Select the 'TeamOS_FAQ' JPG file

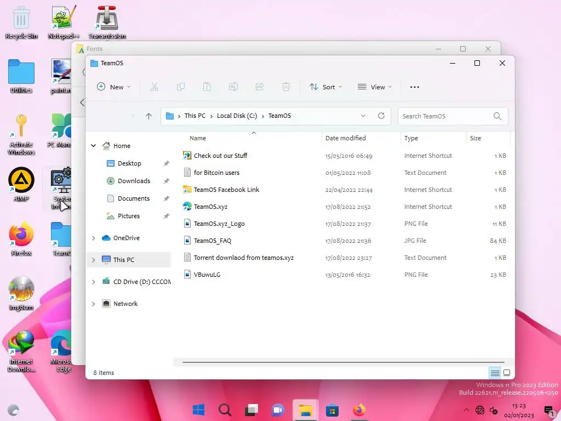click(x=213, y=241)
